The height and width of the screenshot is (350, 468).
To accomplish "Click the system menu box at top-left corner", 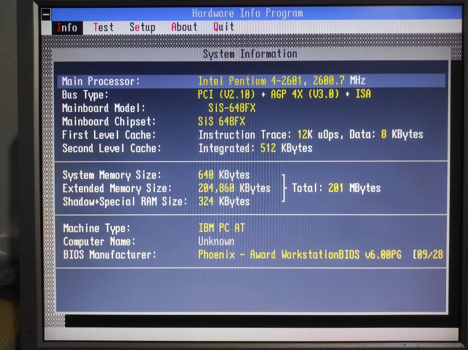I will (x=46, y=15).
